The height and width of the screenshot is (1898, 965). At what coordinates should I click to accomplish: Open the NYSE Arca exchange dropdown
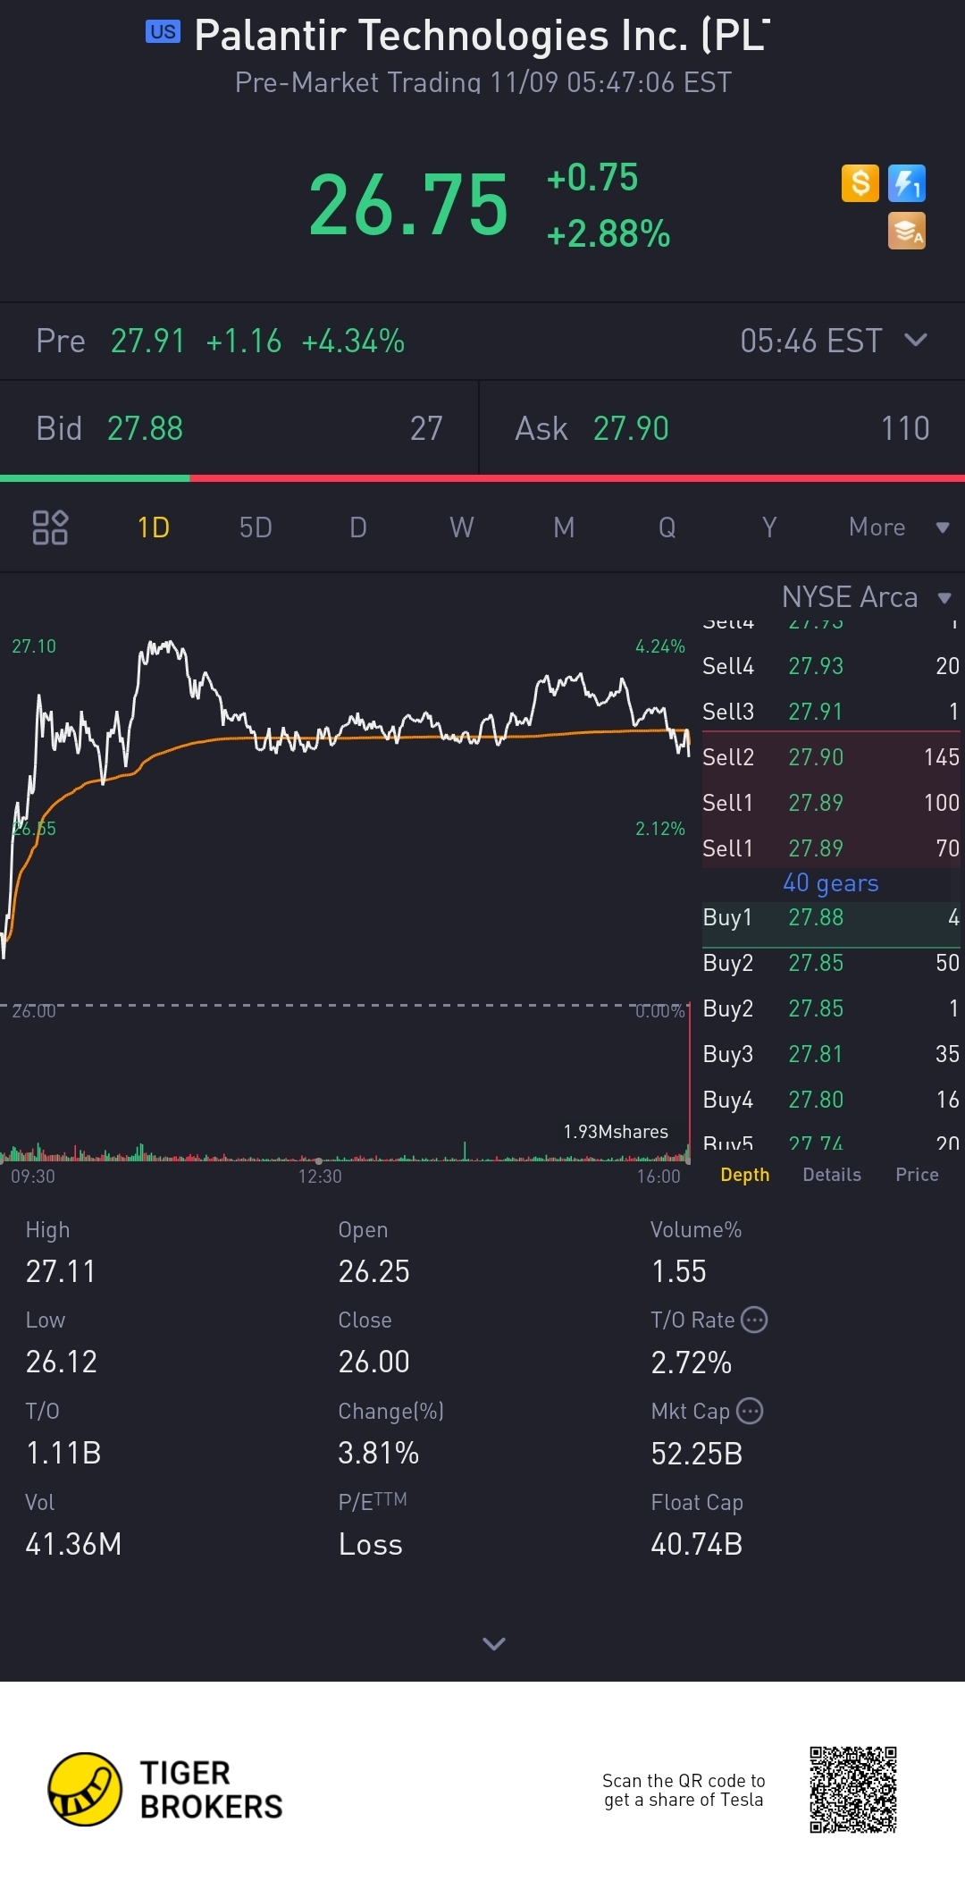click(x=867, y=596)
